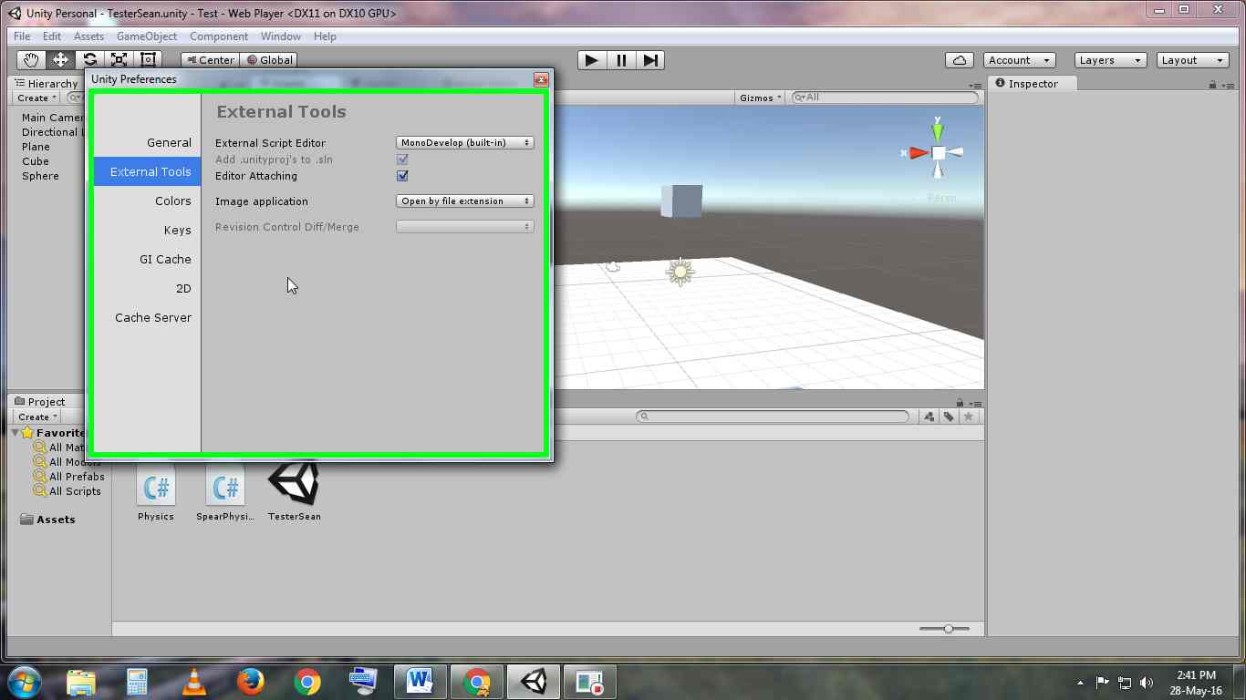Image resolution: width=1246 pixels, height=700 pixels.
Task: Open Microsoft Word from the taskbar
Action: pyautogui.click(x=420, y=682)
